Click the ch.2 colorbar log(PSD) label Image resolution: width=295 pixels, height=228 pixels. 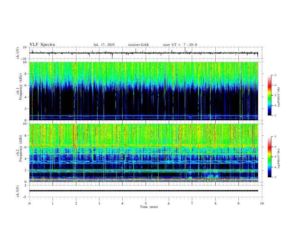(279, 159)
